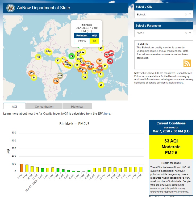The height and width of the screenshot is (197, 196).
Task: Open the EPA AQI calculation 'here' link
Action: coord(107,114)
